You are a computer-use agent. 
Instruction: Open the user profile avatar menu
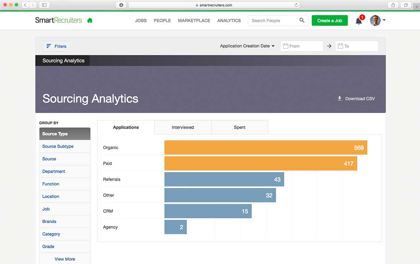(375, 21)
